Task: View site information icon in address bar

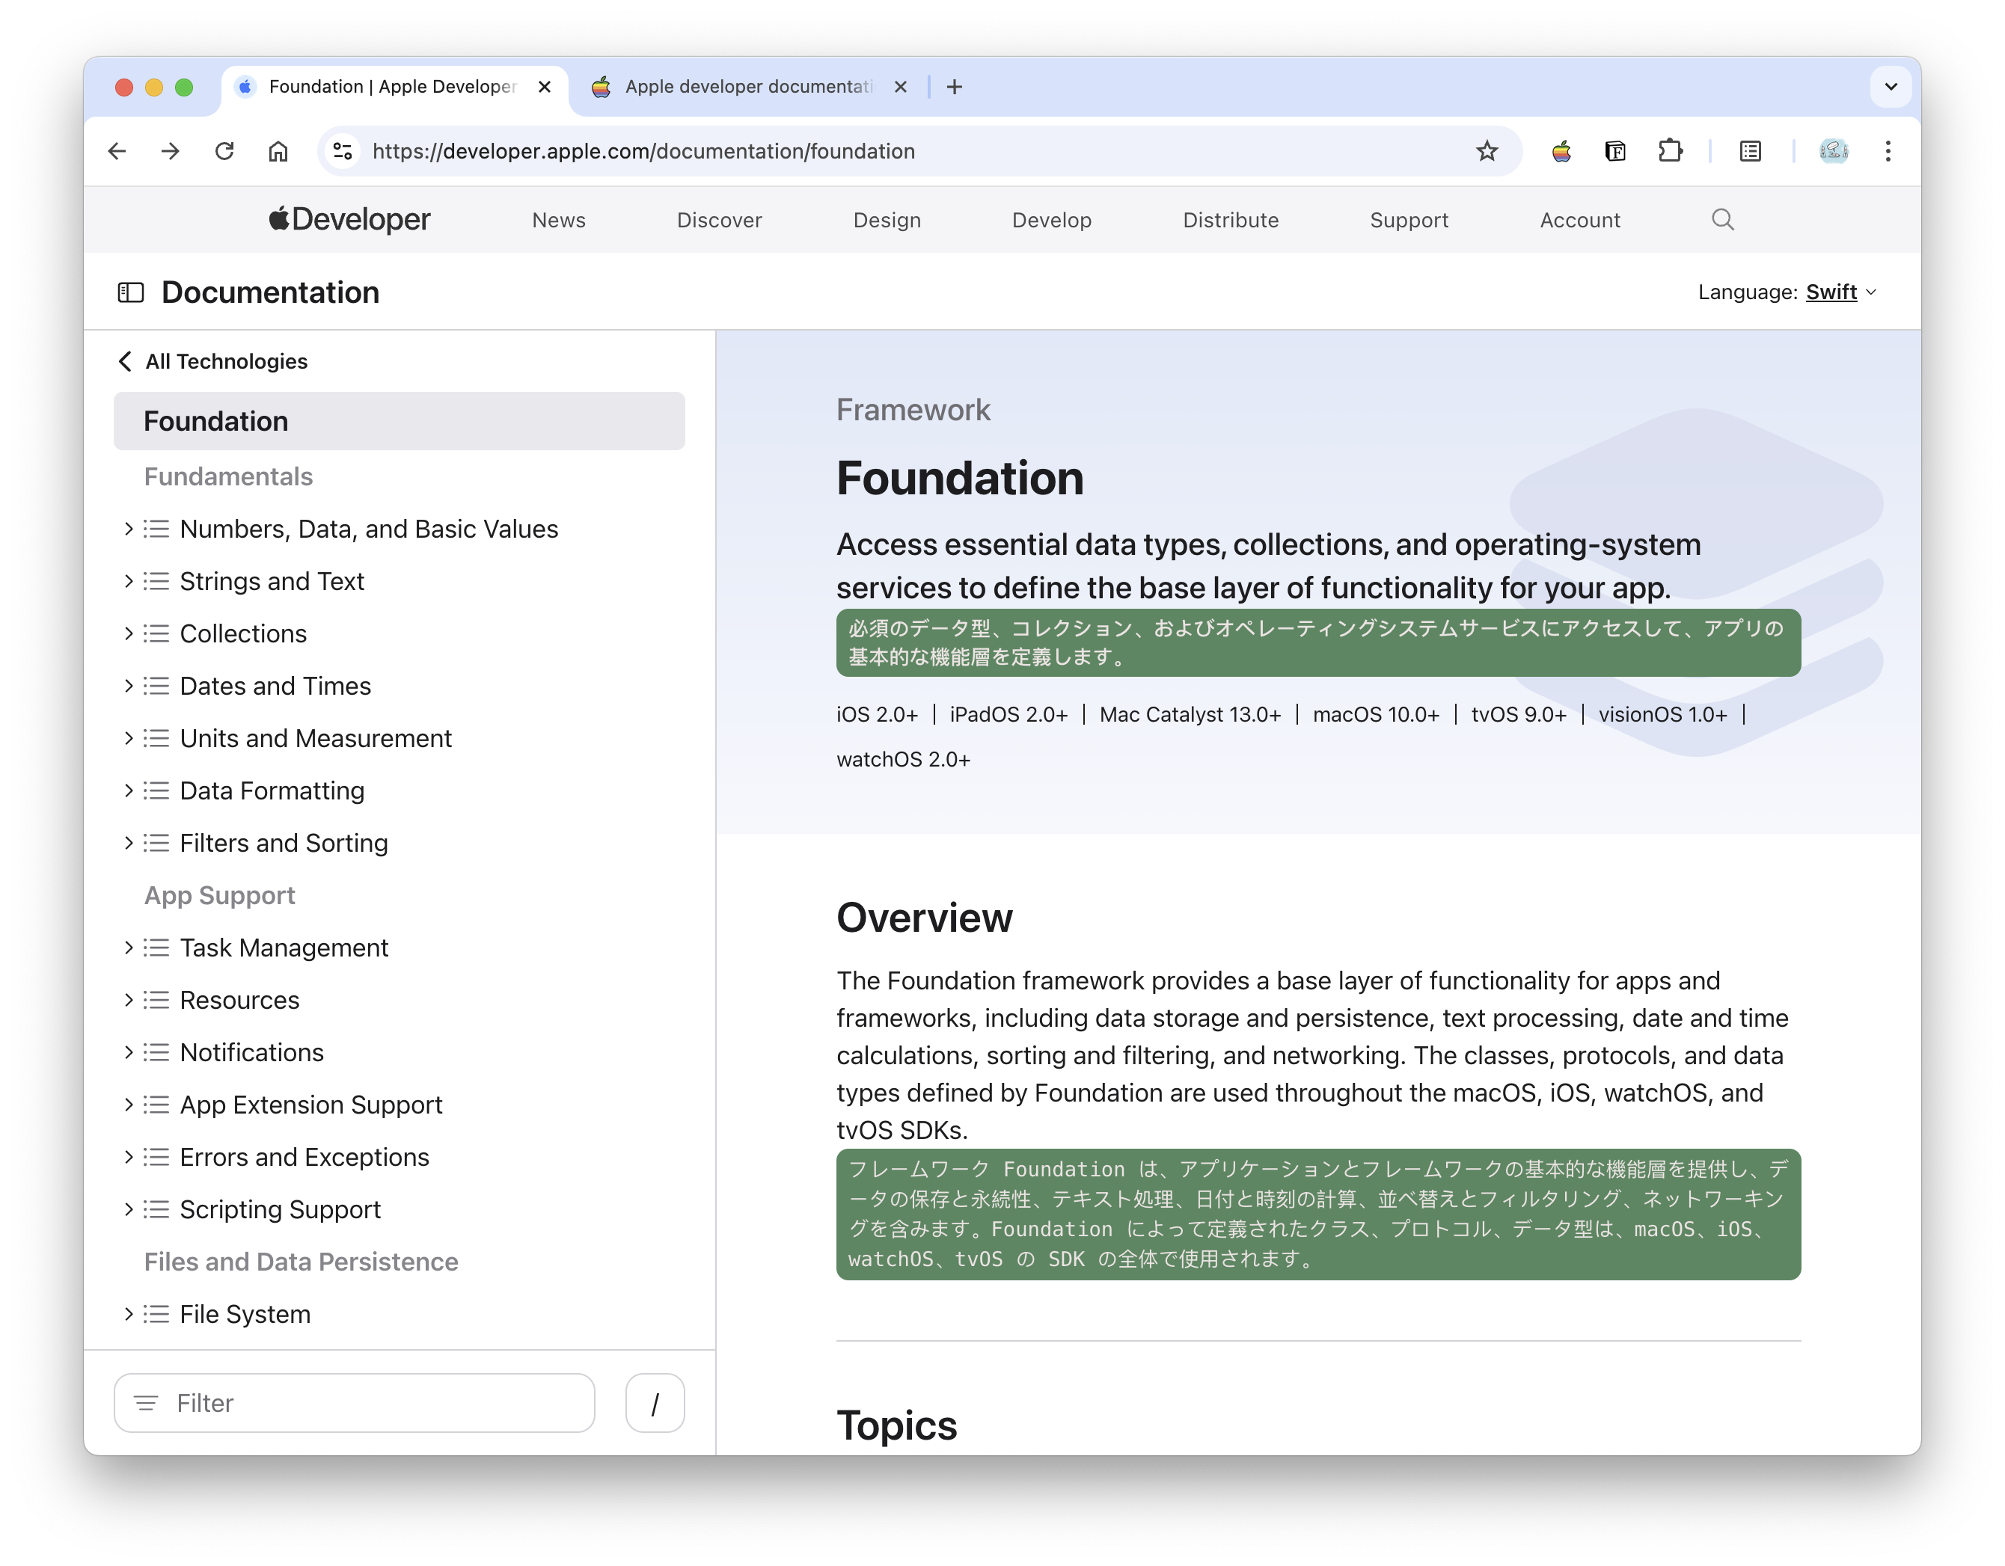Action: coord(343,150)
